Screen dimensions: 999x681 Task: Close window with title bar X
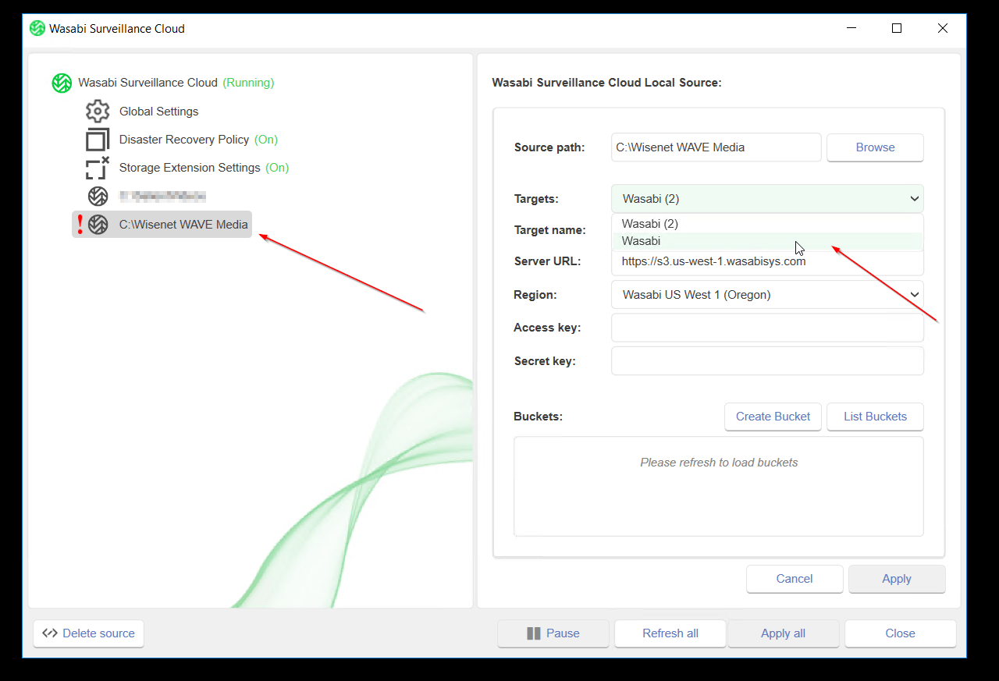[943, 29]
